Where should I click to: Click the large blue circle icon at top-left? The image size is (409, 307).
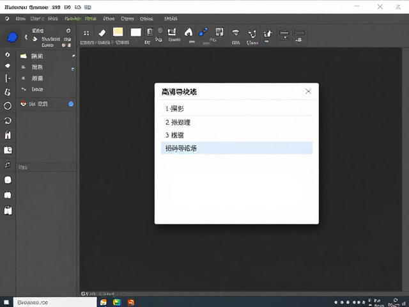(x=12, y=37)
